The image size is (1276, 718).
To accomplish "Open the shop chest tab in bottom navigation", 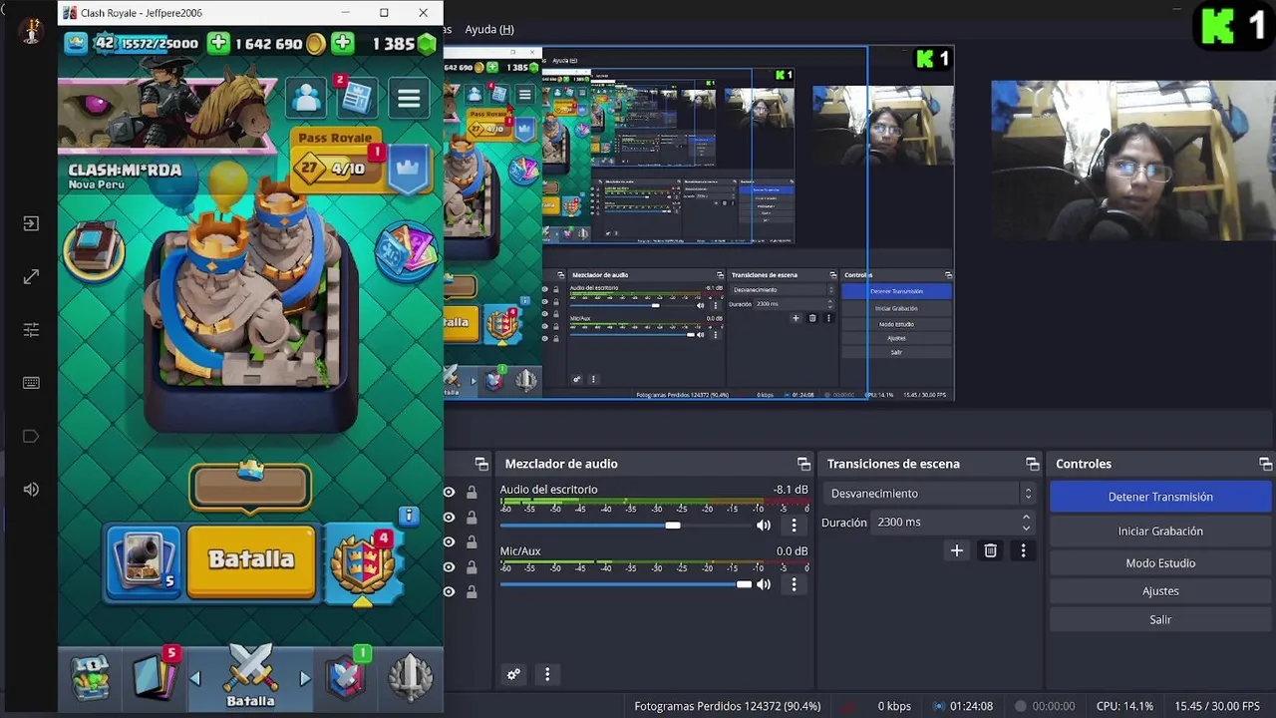I will pos(91,678).
